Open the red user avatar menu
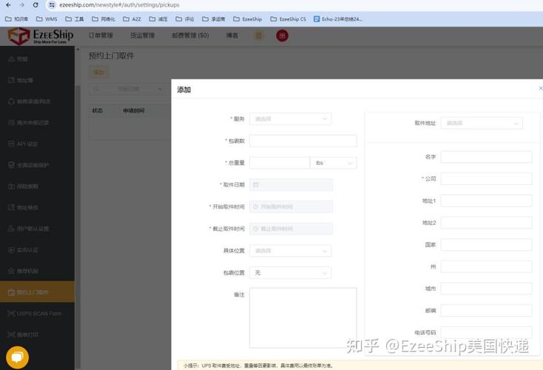The width and height of the screenshot is (543, 370). (x=282, y=36)
